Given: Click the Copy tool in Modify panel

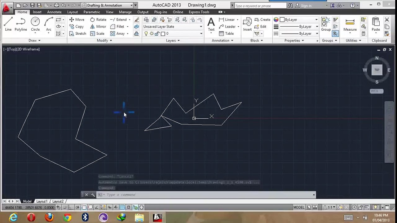Looking at the screenshot, I should tap(76, 27).
